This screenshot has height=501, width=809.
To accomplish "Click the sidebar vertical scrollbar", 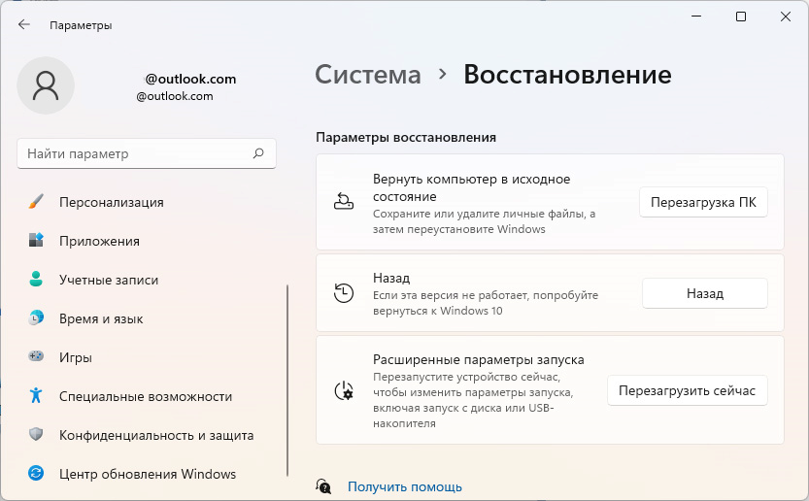I will 287,379.
